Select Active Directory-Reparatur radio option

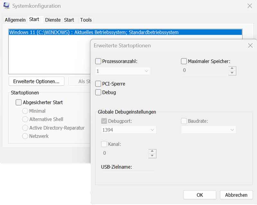click(25, 128)
